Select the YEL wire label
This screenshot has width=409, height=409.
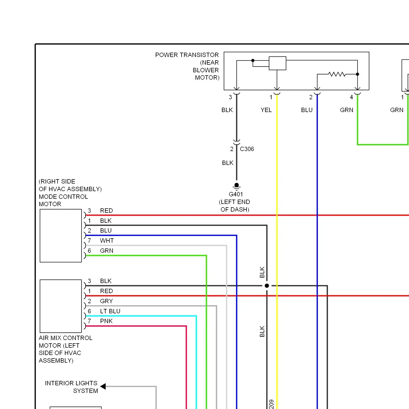(266, 110)
